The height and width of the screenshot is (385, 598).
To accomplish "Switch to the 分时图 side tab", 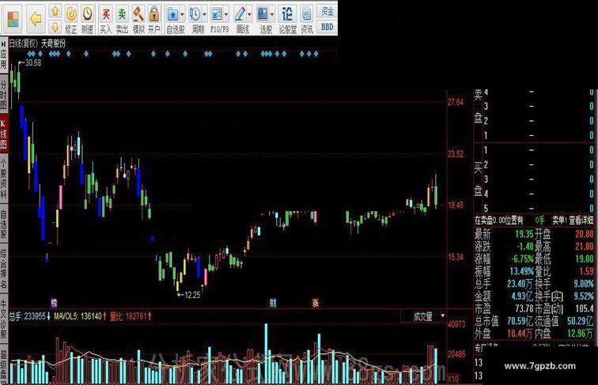I will (3, 94).
